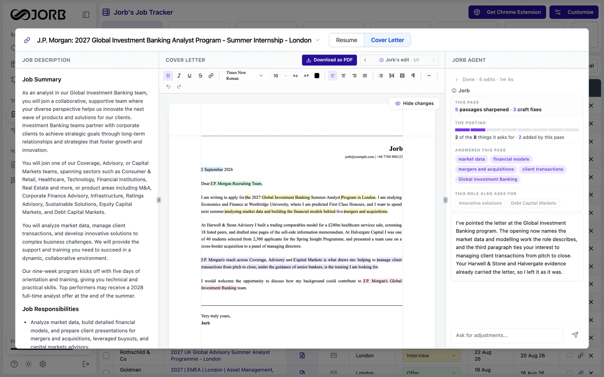The width and height of the screenshot is (604, 377).
Task: Toggle the sidebar collapse icon next to the JORB logo
Action: [86, 15]
